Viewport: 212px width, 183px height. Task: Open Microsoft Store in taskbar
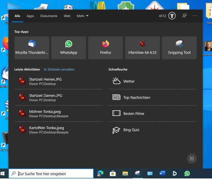[113, 174]
